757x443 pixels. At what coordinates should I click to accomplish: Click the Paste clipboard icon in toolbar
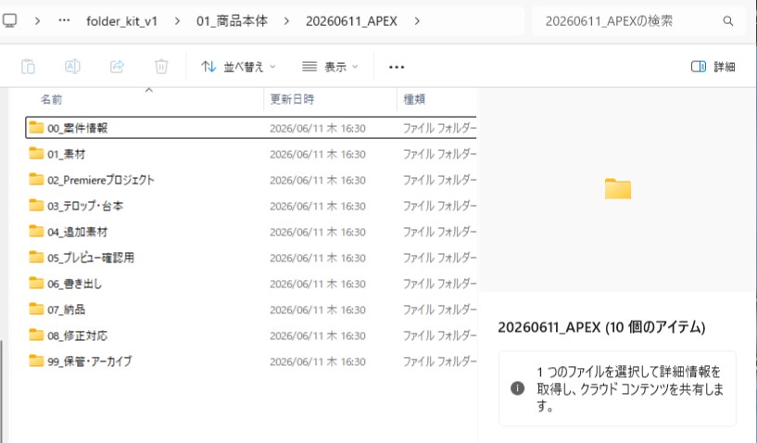(x=28, y=66)
